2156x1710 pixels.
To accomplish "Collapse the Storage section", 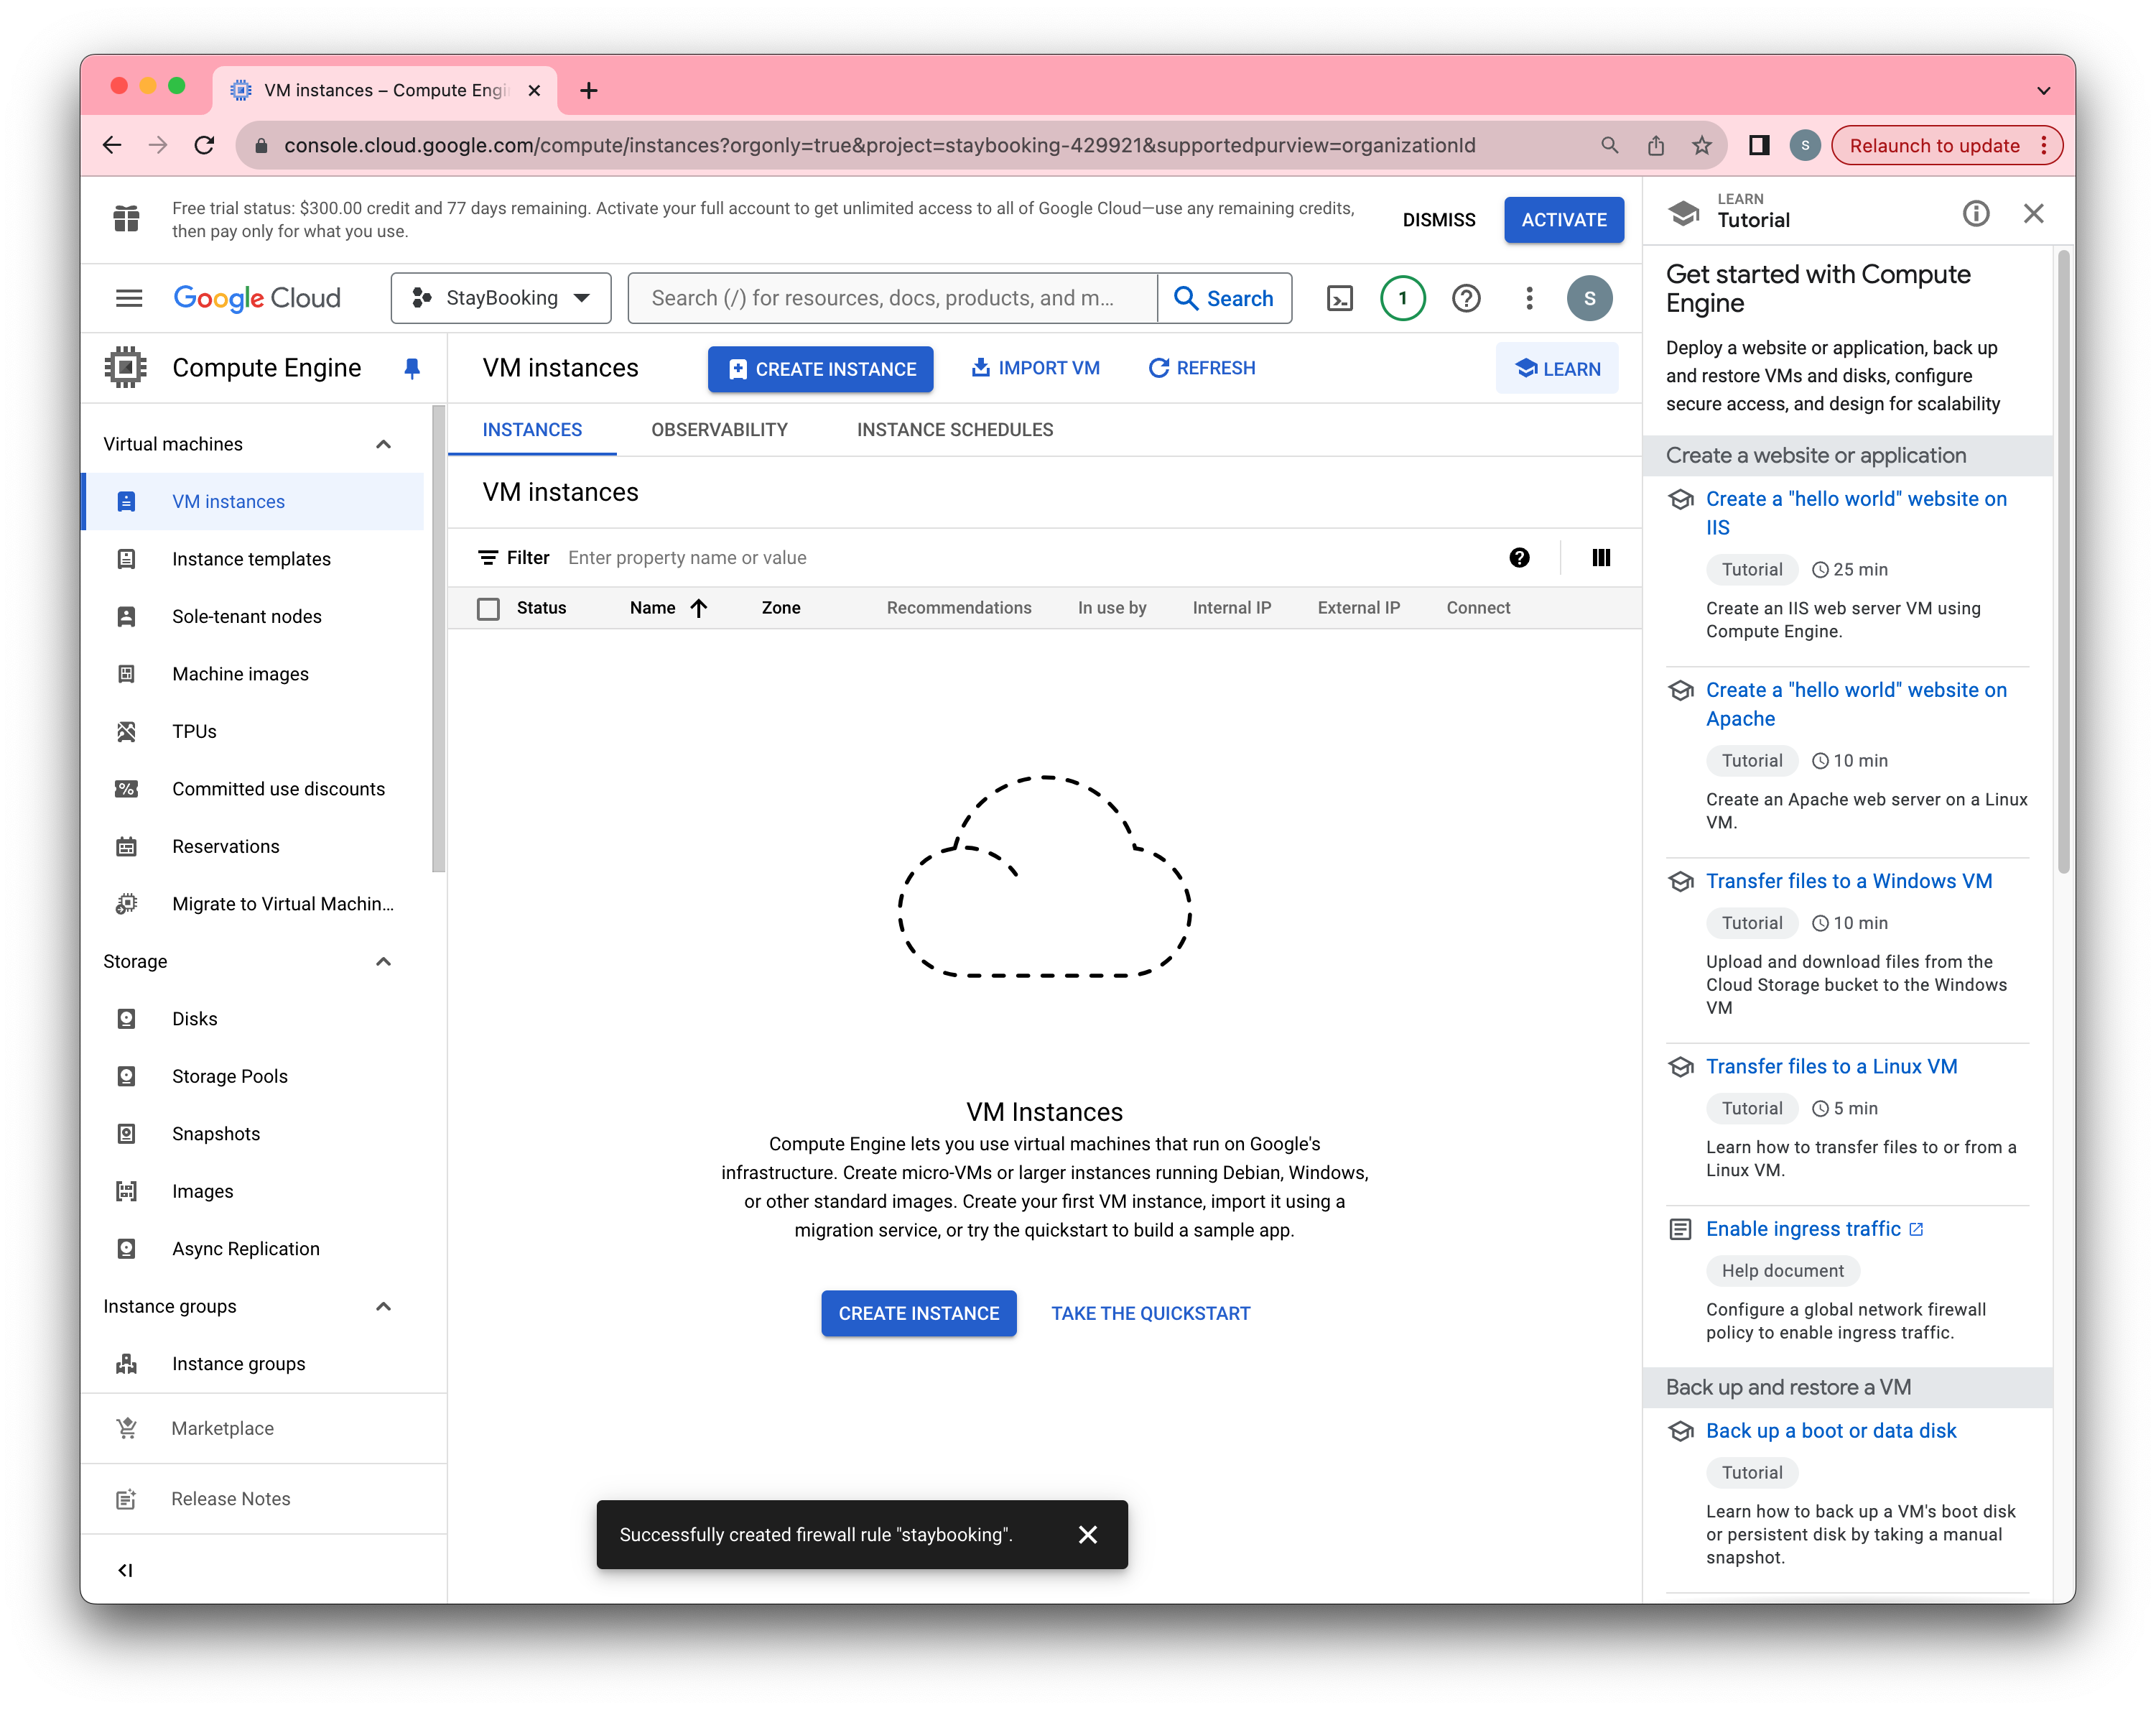I will click(x=383, y=961).
